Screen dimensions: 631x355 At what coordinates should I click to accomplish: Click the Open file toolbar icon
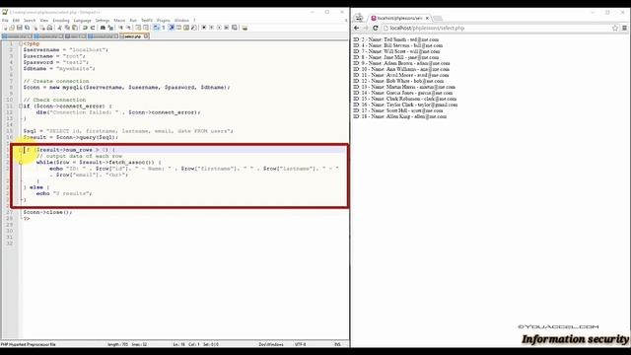[x=12, y=28]
